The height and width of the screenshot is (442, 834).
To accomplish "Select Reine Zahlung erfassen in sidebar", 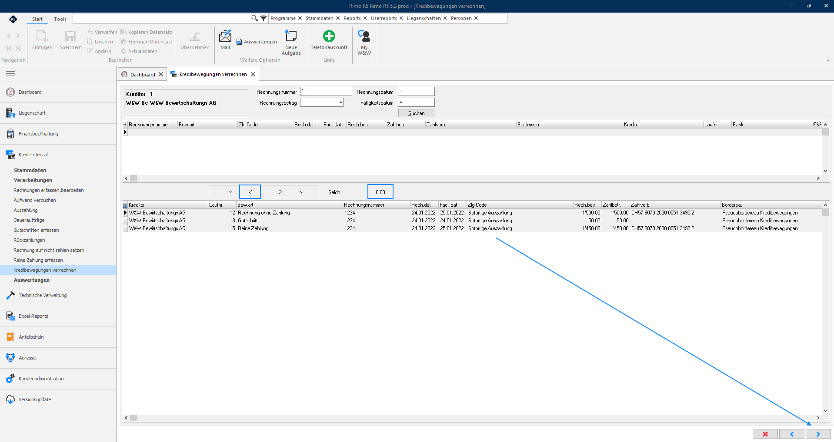I will 38,260.
